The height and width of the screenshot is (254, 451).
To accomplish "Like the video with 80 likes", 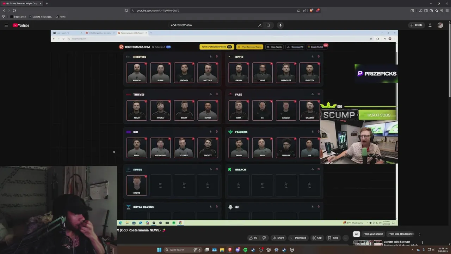I will (x=253, y=238).
